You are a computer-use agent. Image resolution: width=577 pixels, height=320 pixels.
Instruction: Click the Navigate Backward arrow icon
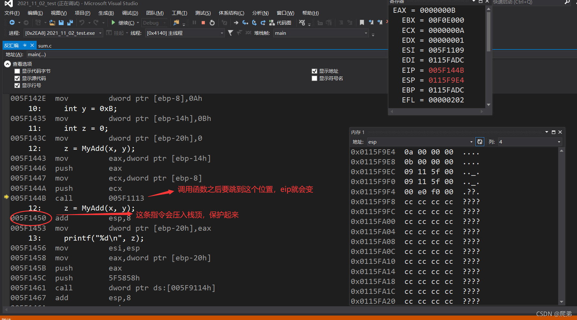[12, 23]
